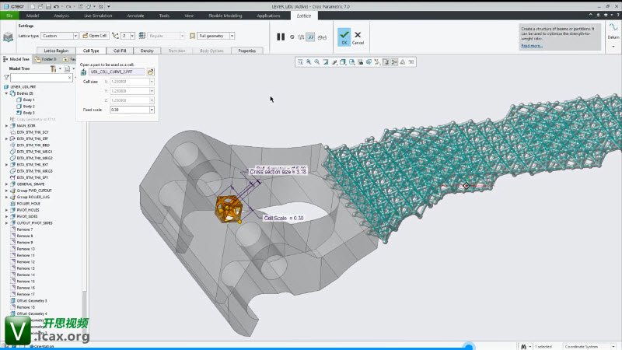
Task: Open the Lattice type dropdown
Action: [75, 36]
